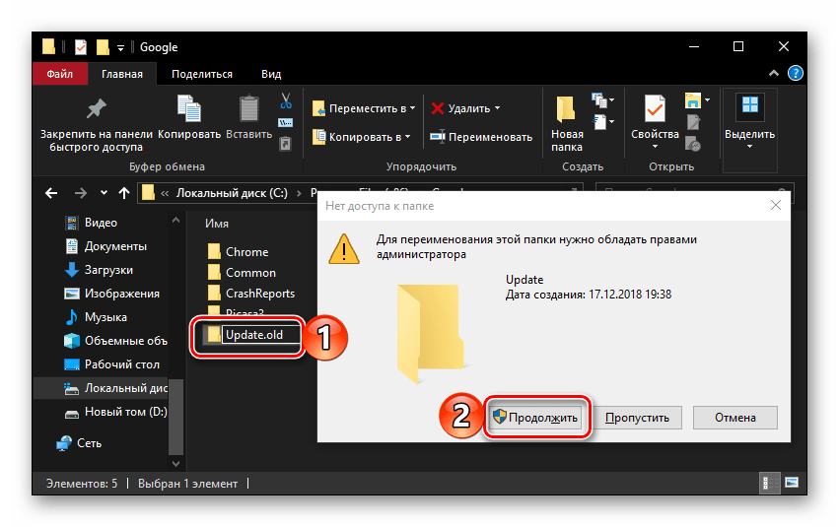
Task: Switch to the Вид ribbon tab
Action: point(271,74)
